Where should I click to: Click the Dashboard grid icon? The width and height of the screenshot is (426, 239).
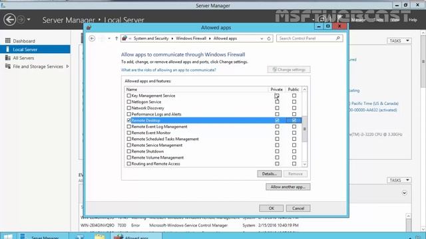(x=8, y=40)
